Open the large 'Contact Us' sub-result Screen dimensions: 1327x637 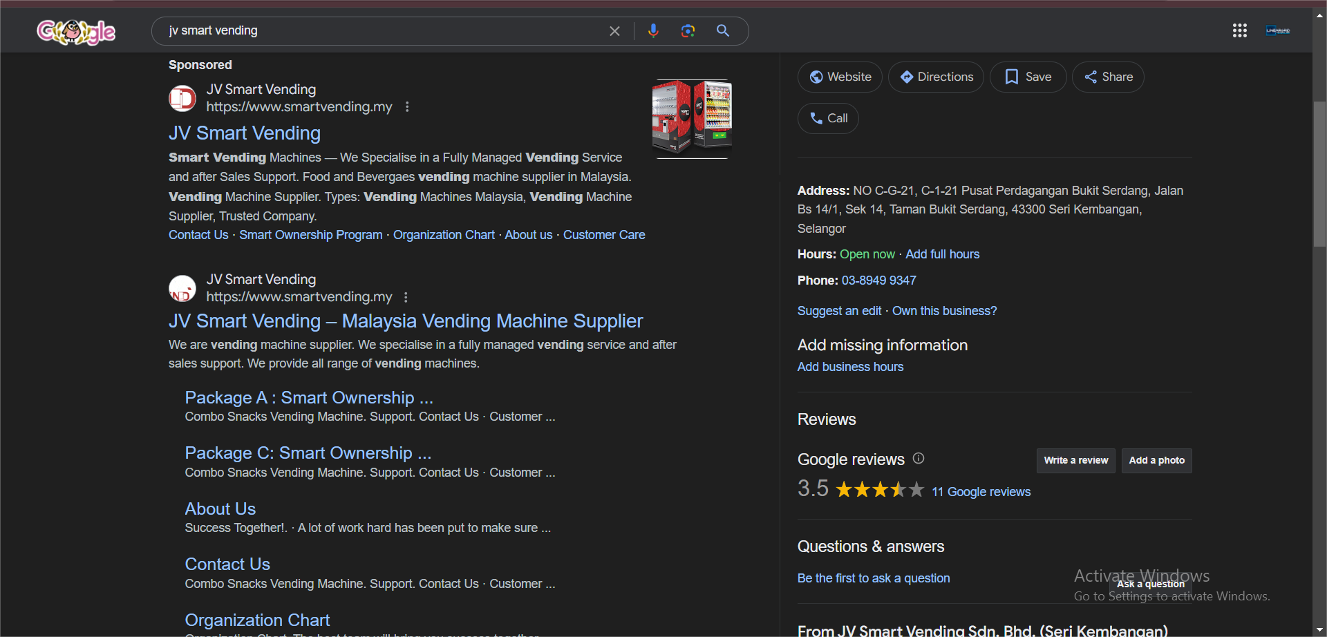[x=227, y=564]
